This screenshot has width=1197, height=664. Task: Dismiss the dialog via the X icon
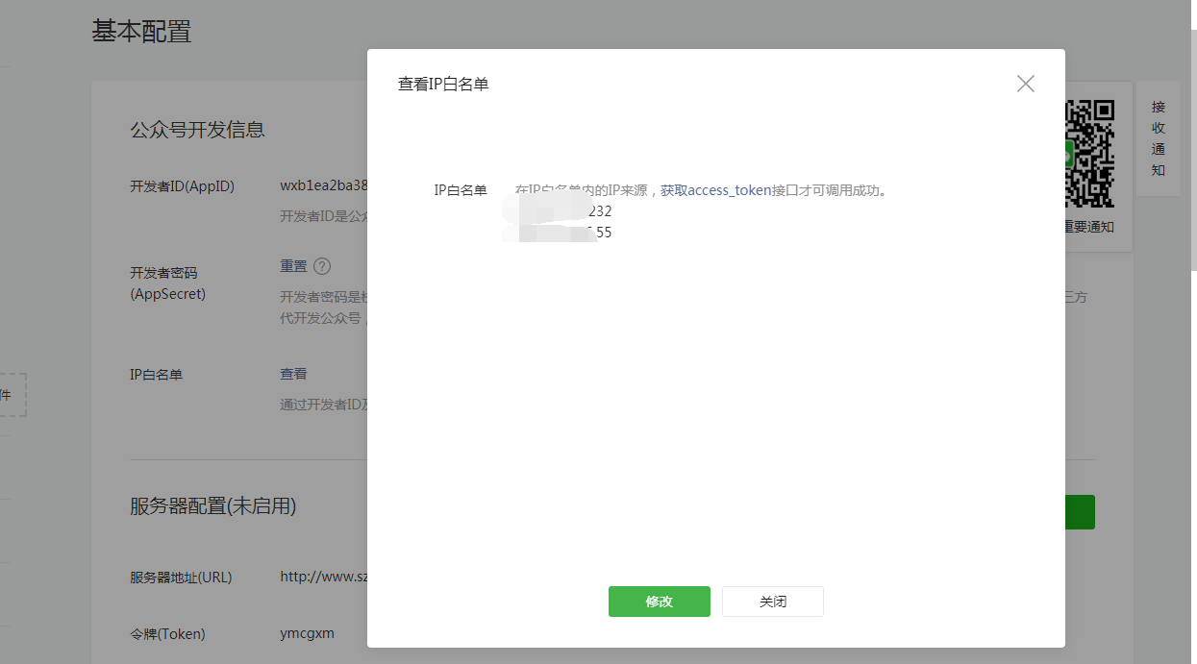click(x=1025, y=84)
